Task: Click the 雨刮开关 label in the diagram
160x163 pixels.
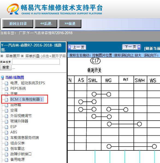Action: pyautogui.click(x=94, y=70)
